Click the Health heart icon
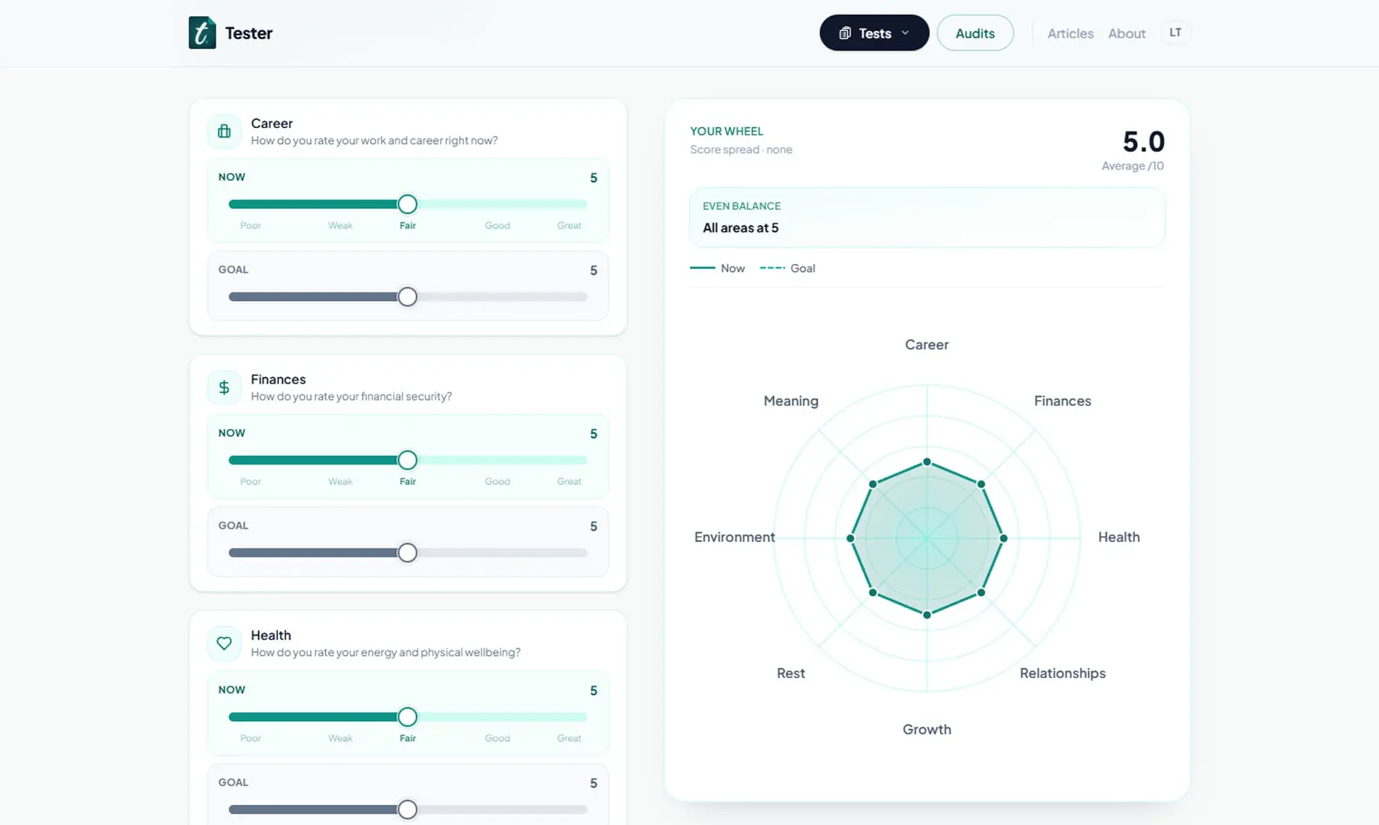 pos(224,643)
